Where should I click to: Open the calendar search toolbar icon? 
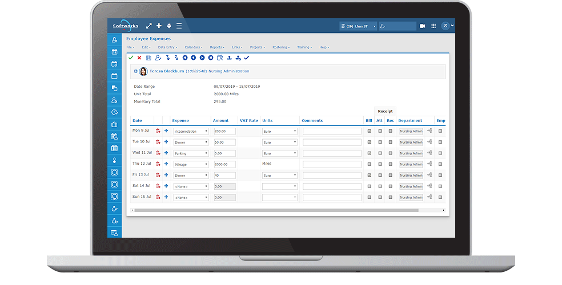(x=220, y=58)
